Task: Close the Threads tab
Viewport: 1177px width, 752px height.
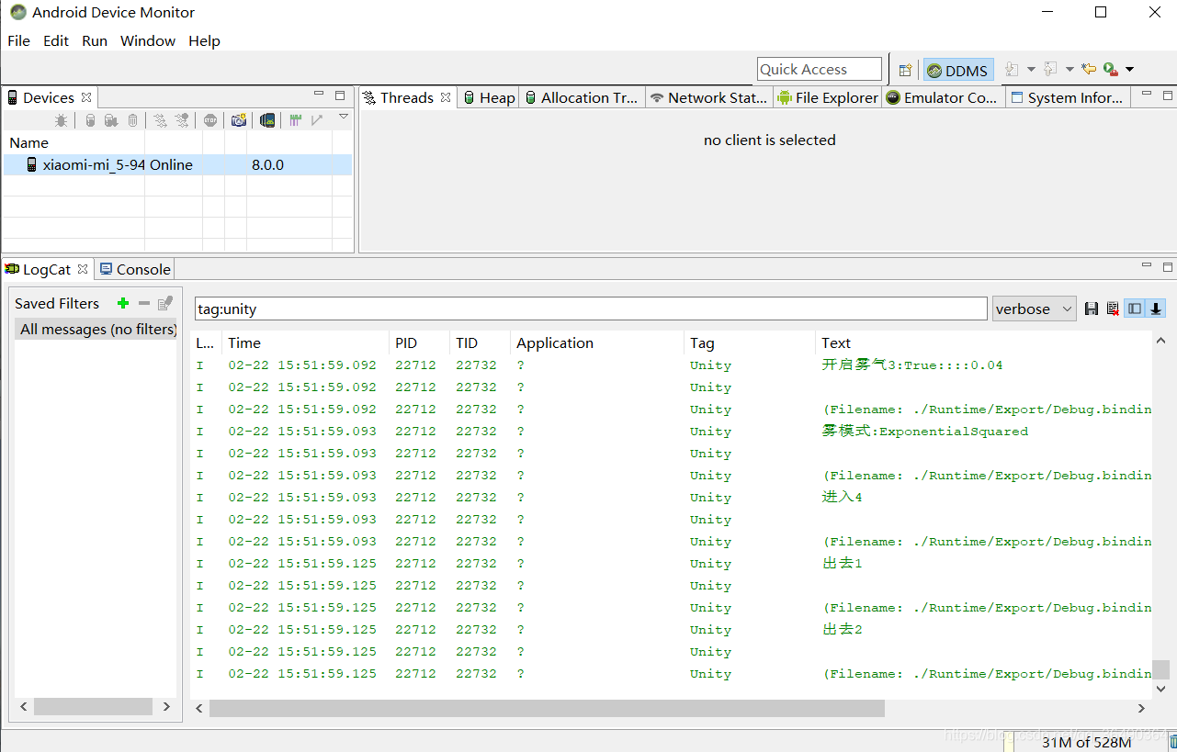Action: [446, 97]
